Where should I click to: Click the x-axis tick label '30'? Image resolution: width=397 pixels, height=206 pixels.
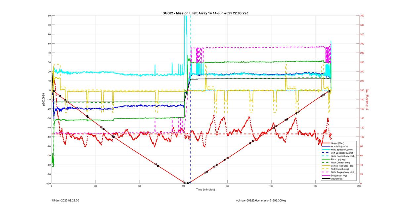(x=95, y=186)
